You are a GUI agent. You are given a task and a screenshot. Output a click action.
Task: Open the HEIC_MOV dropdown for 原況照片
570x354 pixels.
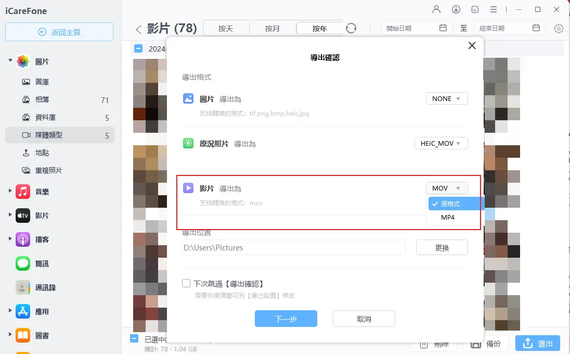click(x=441, y=143)
